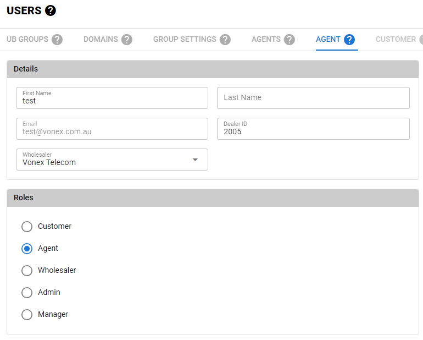Open the Customer tab
The height and width of the screenshot is (340, 423).
[x=396, y=40]
